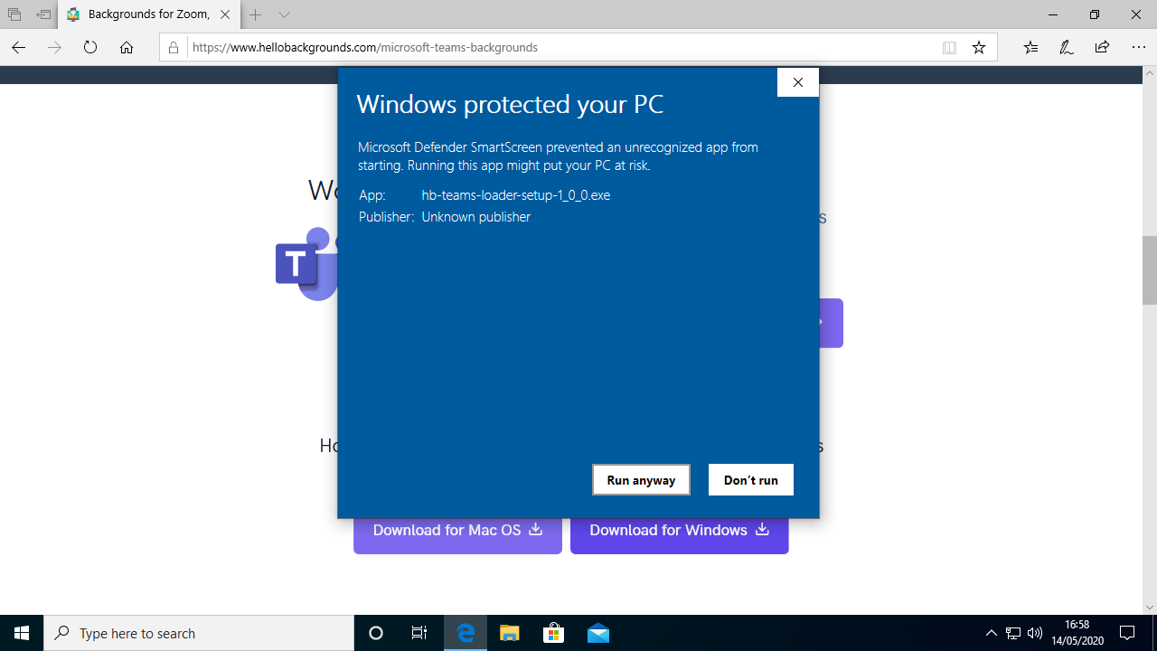1157x651 pixels.
Task: Show tabs you've set aside icon
Action: 14,14
